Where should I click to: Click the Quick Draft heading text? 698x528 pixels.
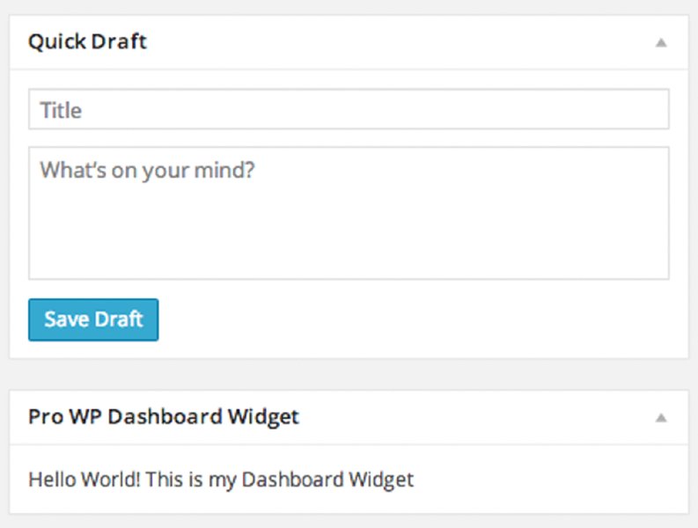point(87,41)
